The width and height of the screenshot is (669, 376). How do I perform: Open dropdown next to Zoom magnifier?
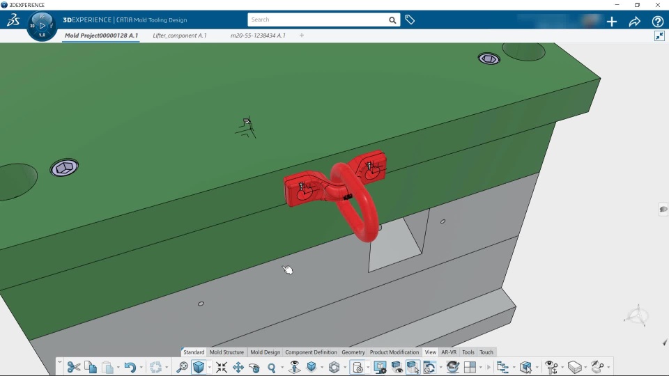coord(282,368)
